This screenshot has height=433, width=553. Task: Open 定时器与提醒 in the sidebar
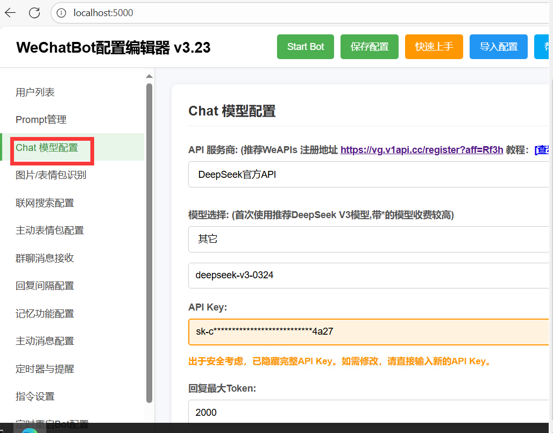(72, 369)
